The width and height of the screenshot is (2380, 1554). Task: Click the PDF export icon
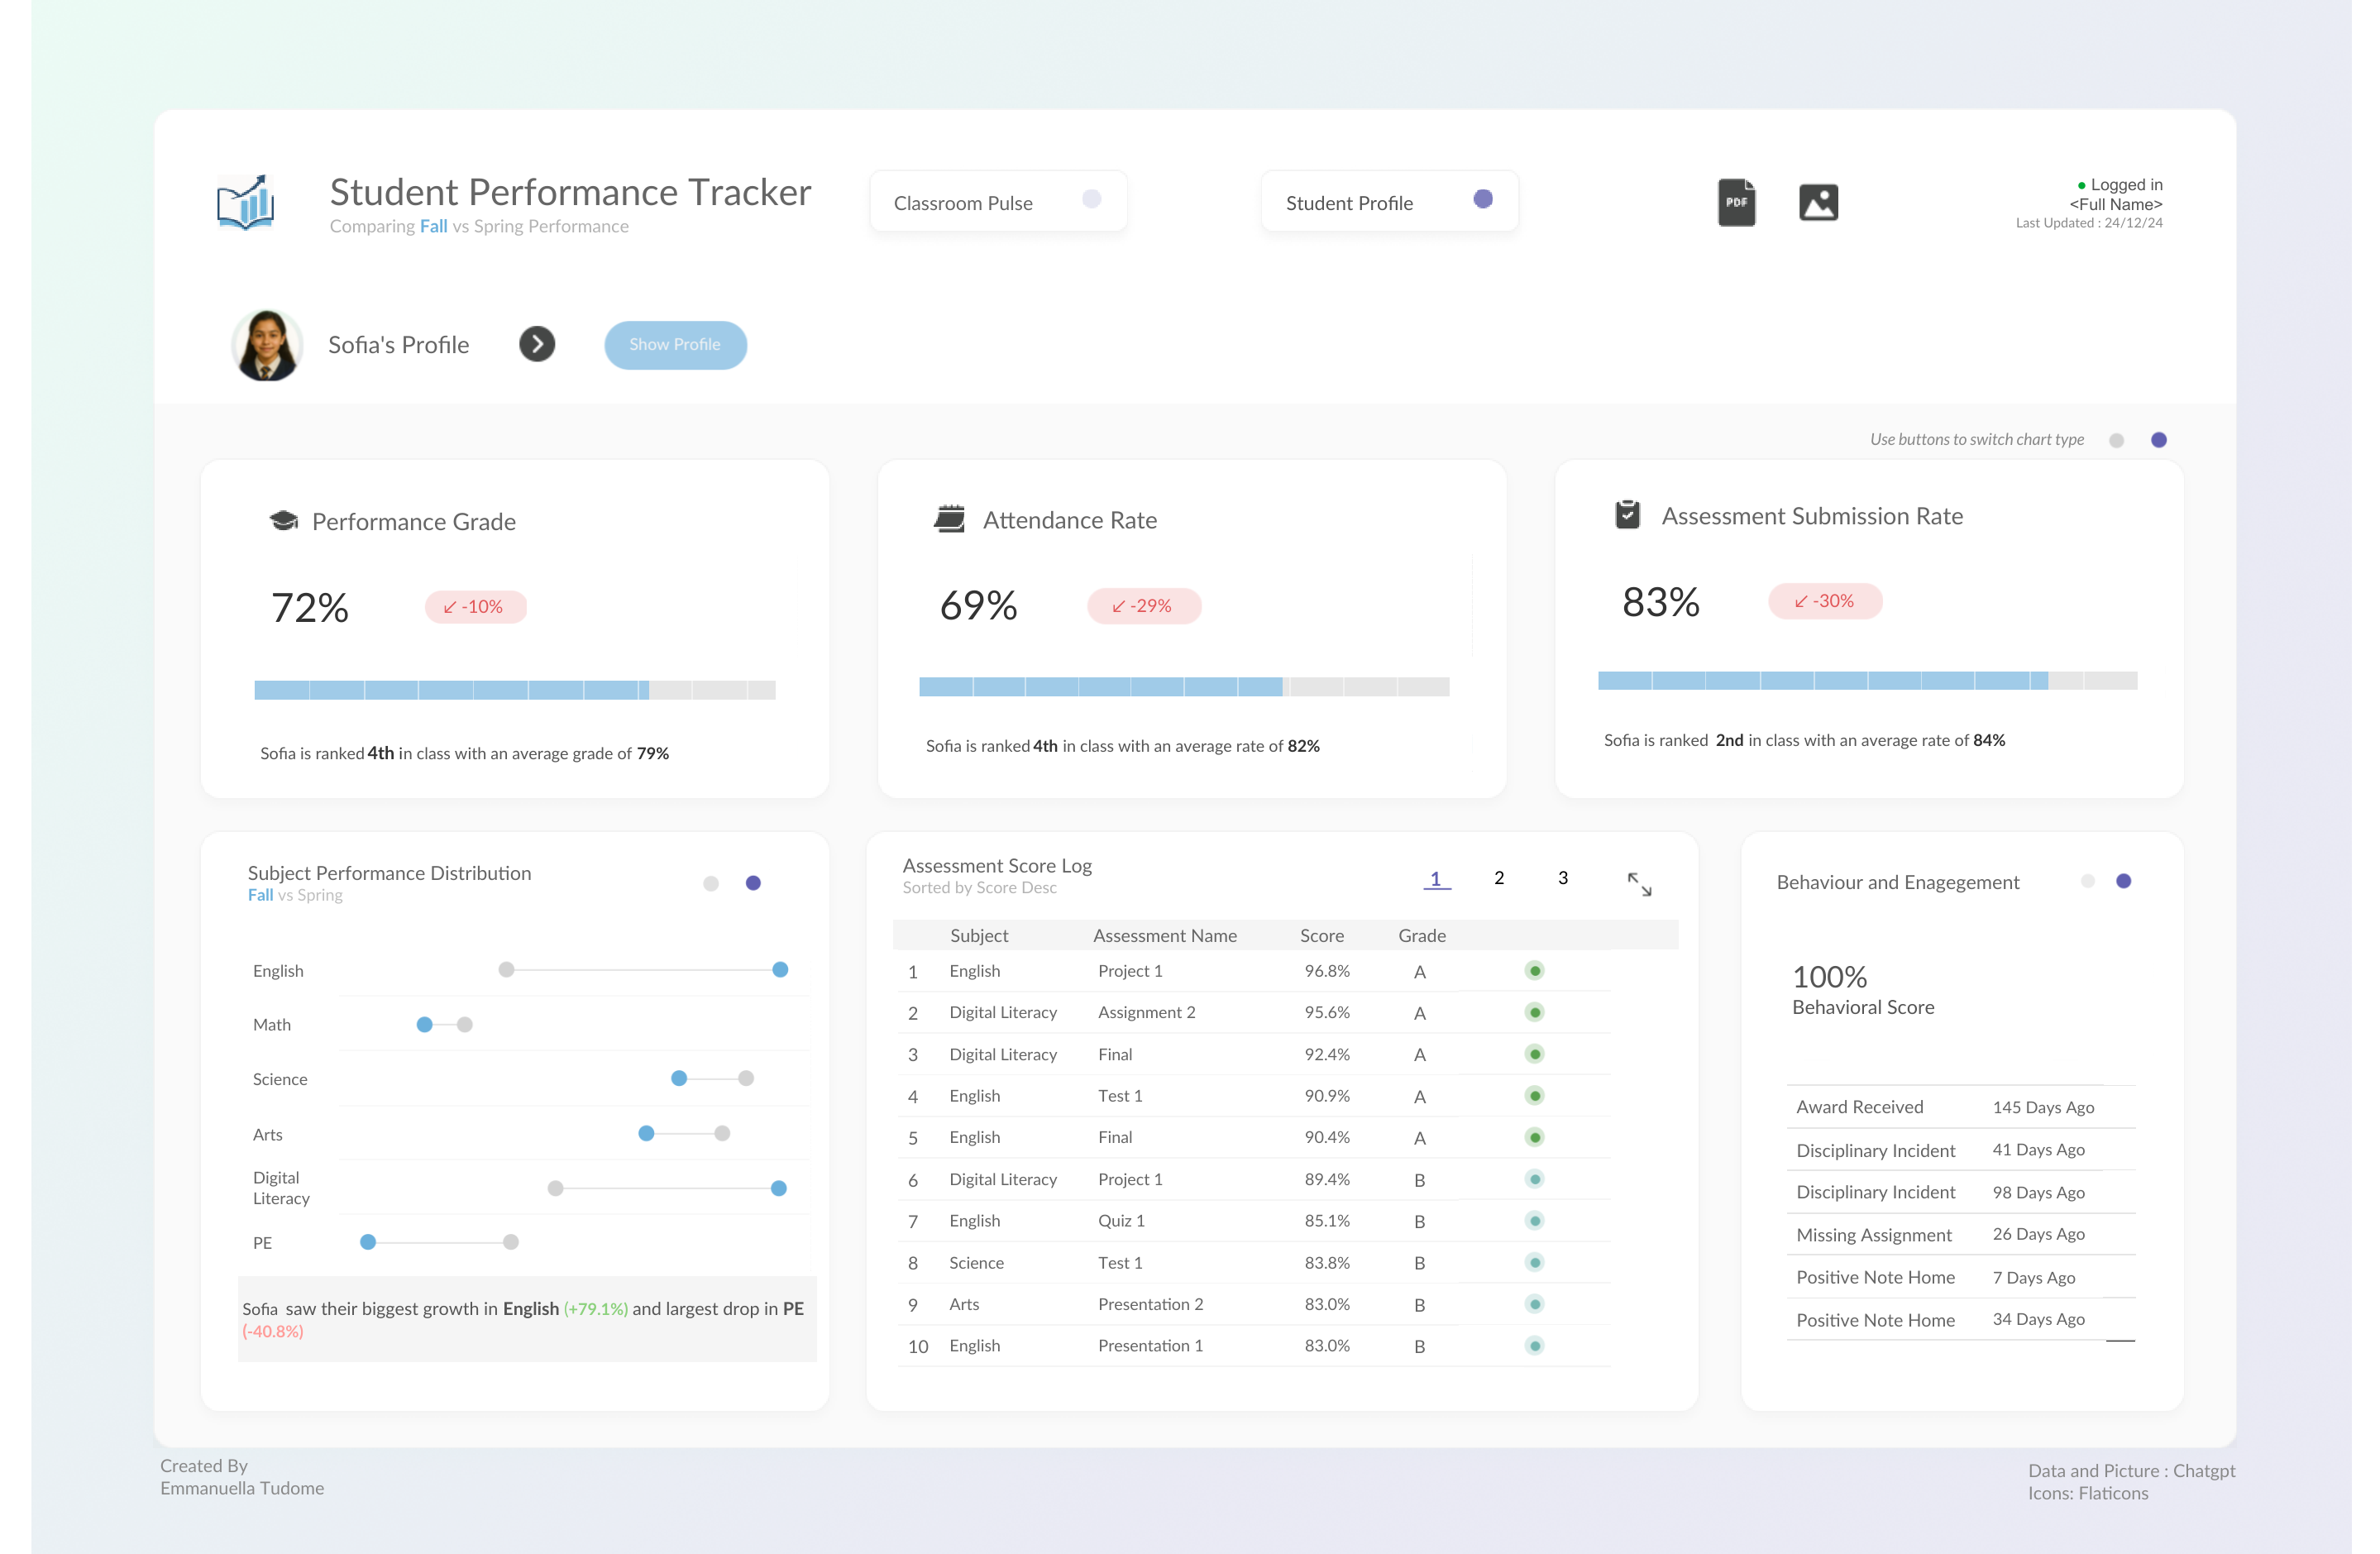tap(1736, 203)
